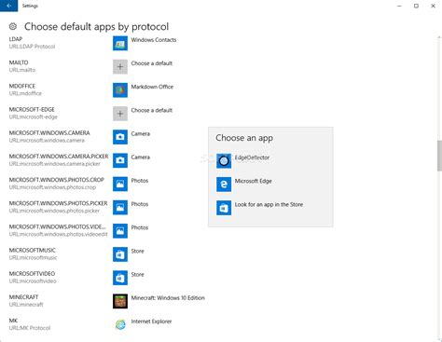Click Photos icon for PHOTOS.PICKER row
442x342 pixels.
[x=120, y=207]
